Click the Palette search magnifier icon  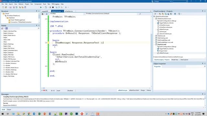click(x=38, y=28)
